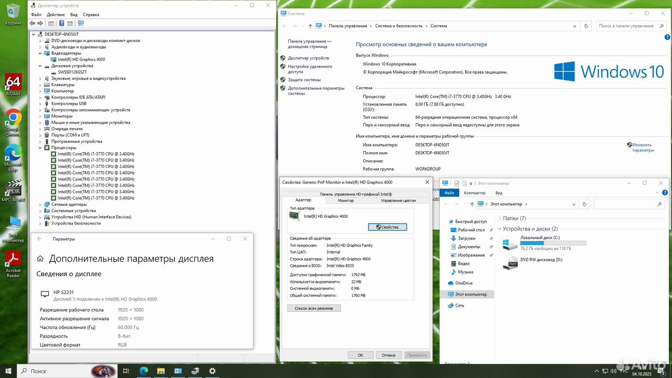
Task: Open Дополнительные параметры системы link
Action: [316, 91]
